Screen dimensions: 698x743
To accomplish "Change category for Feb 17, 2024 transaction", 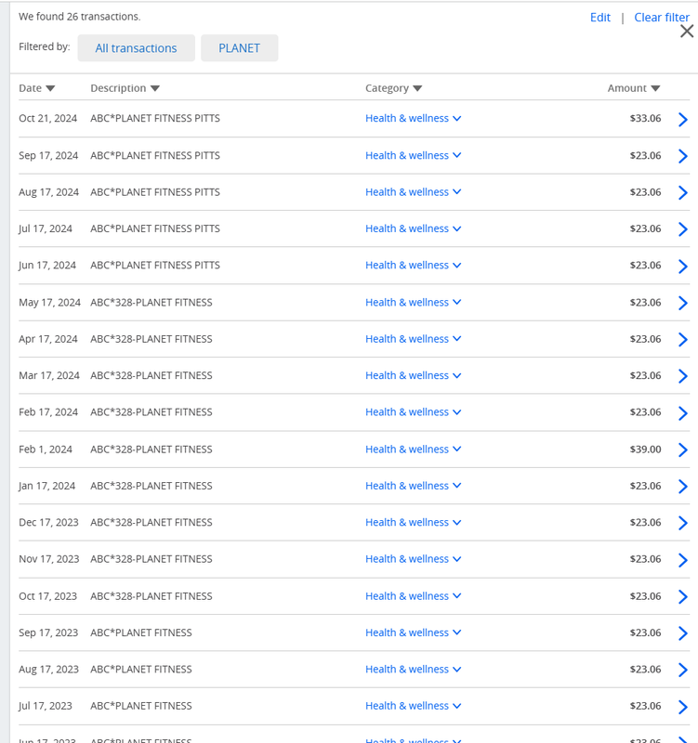I will 413,411.
